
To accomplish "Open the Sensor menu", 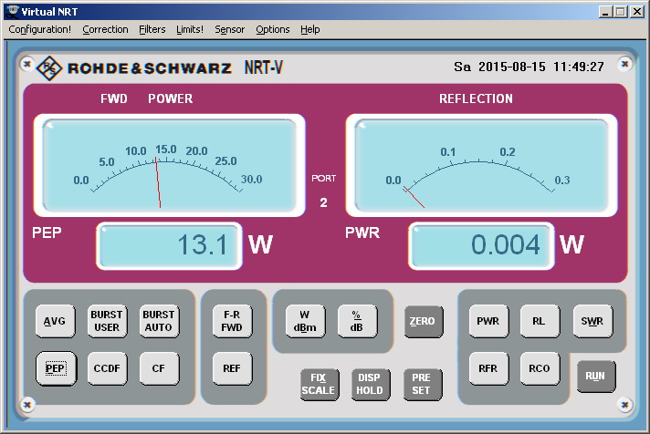I will [x=230, y=29].
